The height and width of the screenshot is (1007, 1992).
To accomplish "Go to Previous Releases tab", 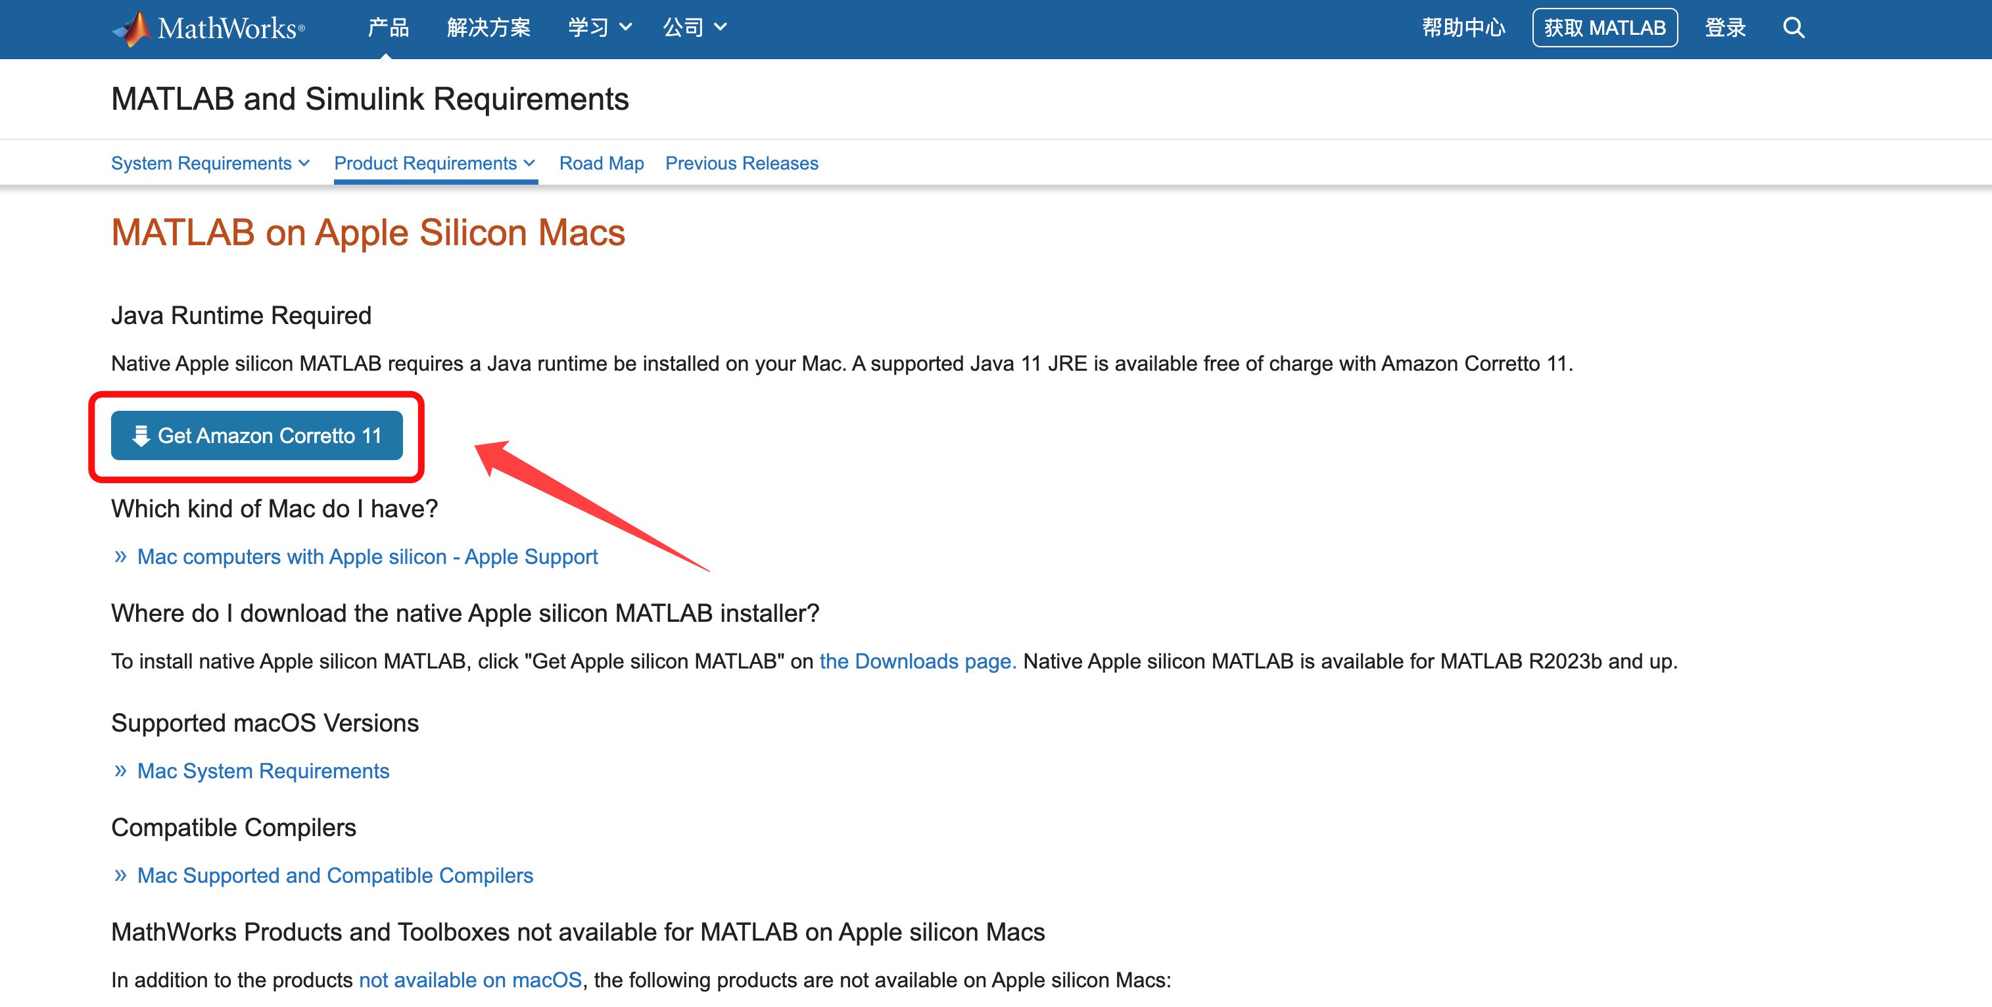I will [x=742, y=163].
